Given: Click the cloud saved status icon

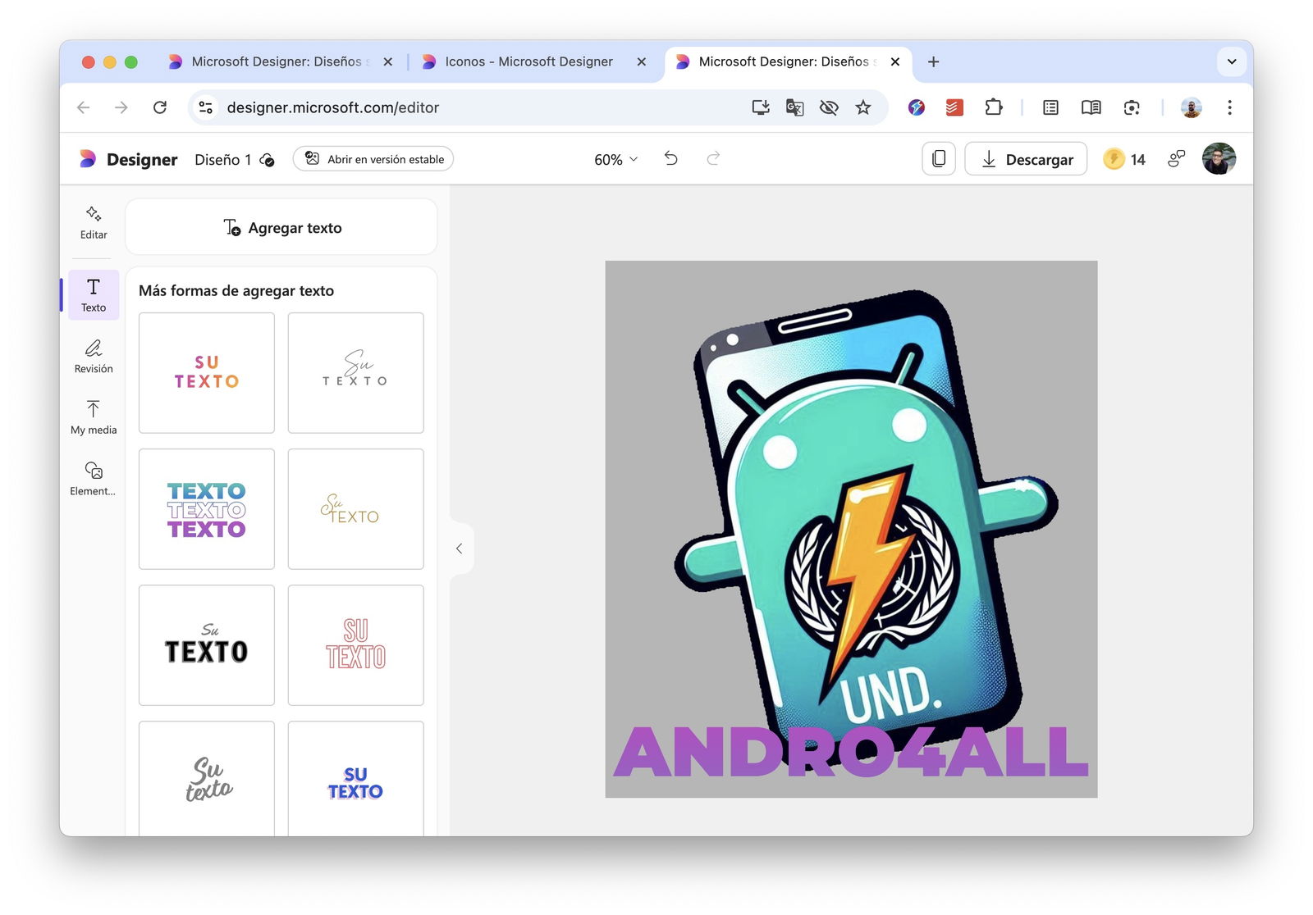Looking at the screenshot, I should coord(267,160).
